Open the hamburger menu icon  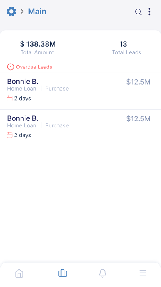pyautogui.click(x=143, y=273)
